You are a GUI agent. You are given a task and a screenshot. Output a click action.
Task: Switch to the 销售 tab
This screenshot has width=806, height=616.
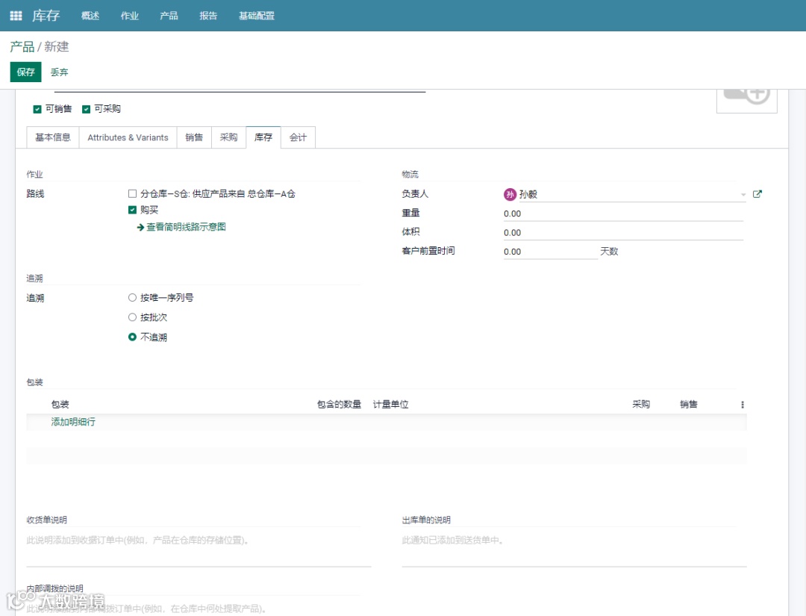(194, 137)
